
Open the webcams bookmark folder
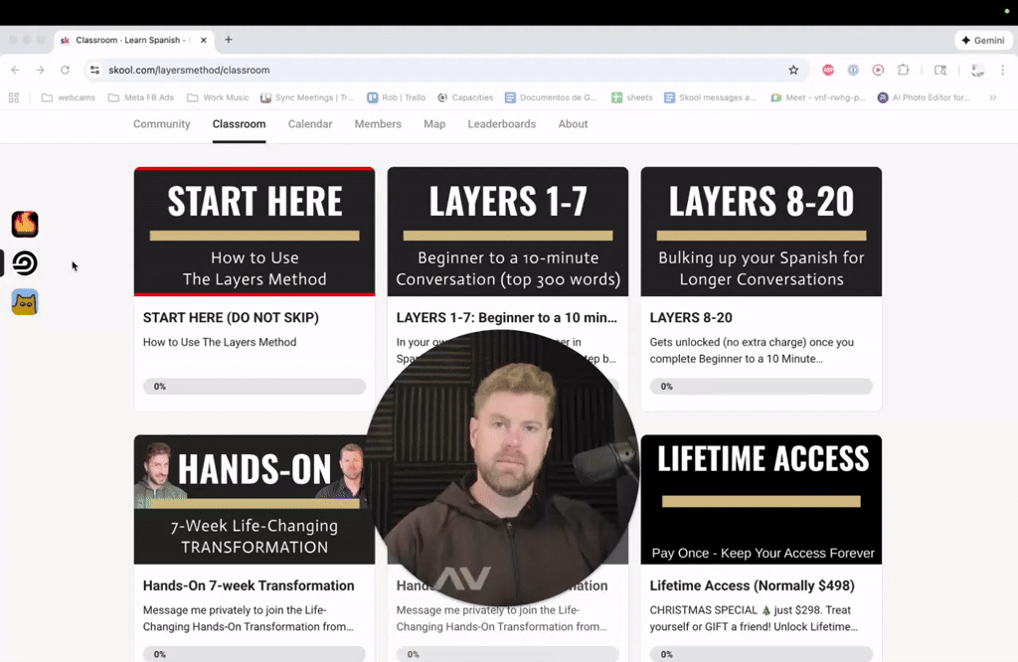click(x=69, y=97)
